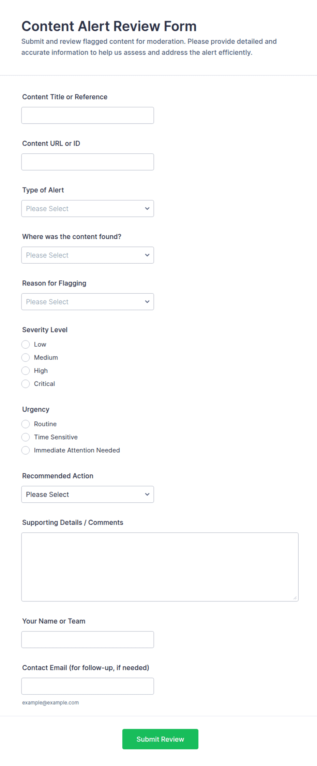Choose Medium severity level
Screen dimensions: 317x766
click(x=26, y=358)
